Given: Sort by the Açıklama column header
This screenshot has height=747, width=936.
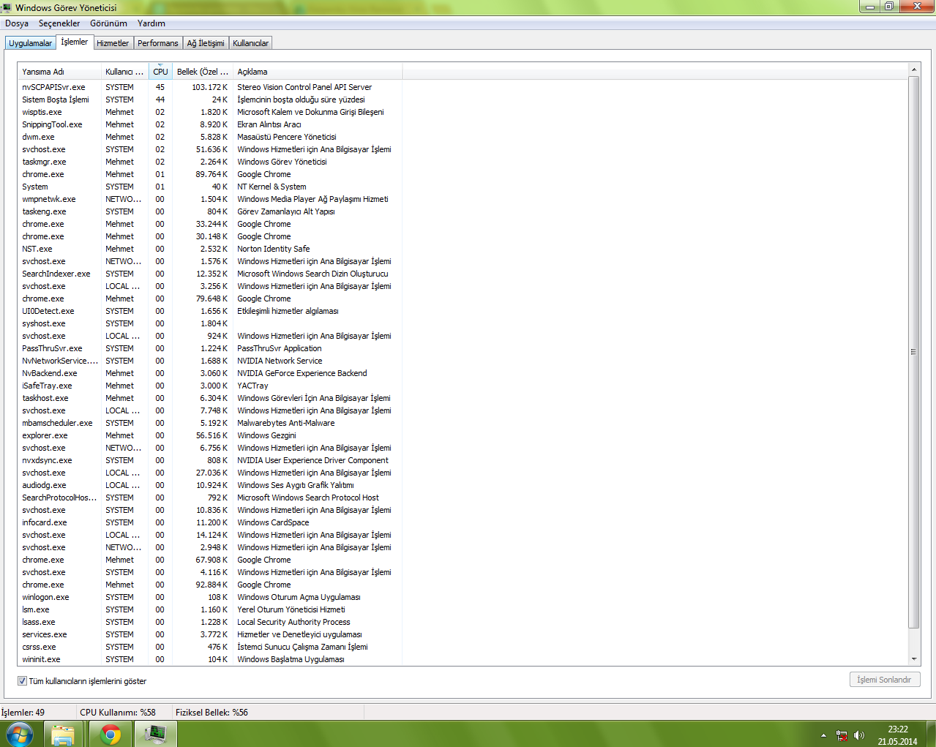Looking at the screenshot, I should tap(318, 72).
